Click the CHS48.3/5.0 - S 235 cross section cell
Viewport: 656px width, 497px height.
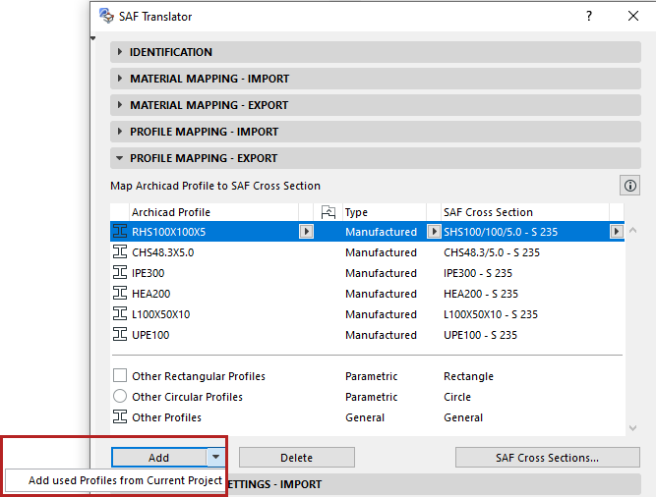click(x=492, y=252)
